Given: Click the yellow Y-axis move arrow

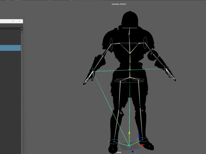Looking at the screenshot, I should pos(129,133).
